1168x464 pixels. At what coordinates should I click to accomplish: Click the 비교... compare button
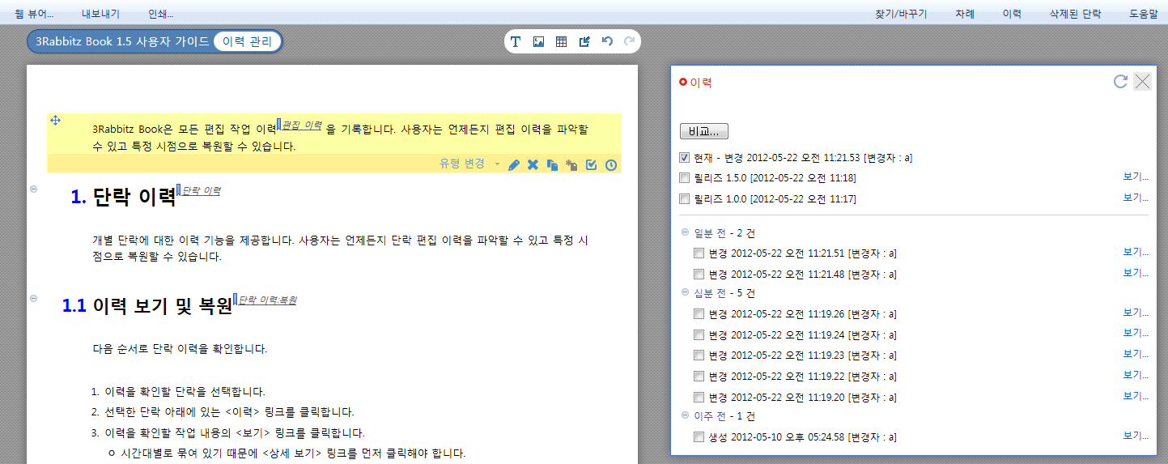pyautogui.click(x=704, y=131)
